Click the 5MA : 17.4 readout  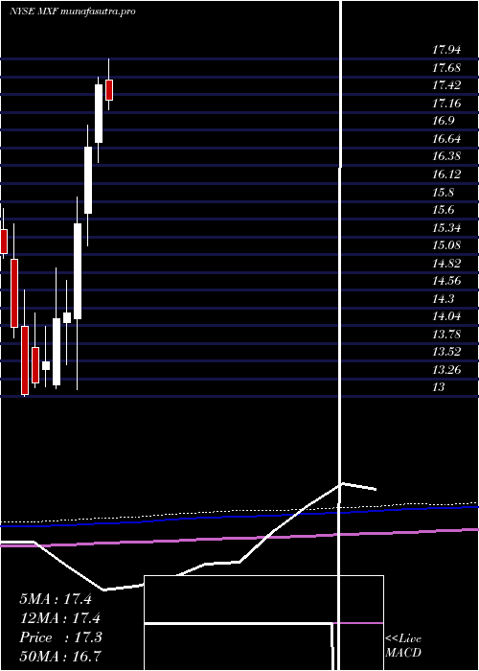point(56,599)
